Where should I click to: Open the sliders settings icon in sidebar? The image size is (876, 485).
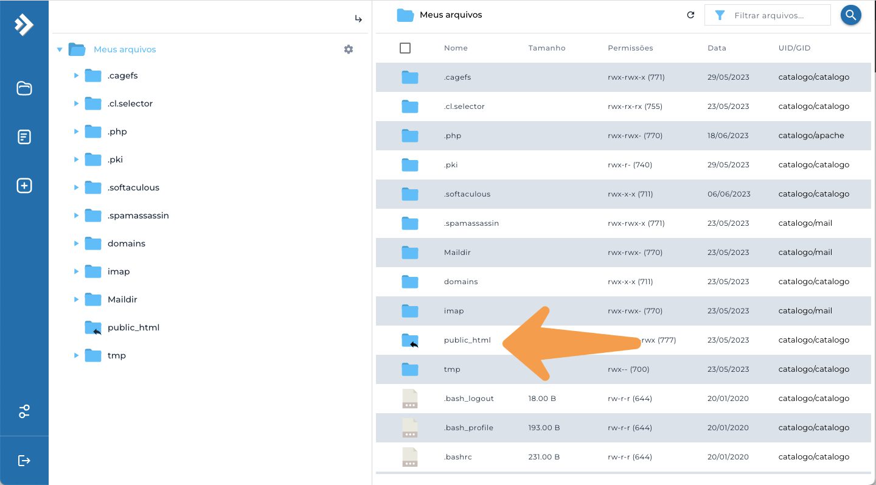(x=24, y=411)
